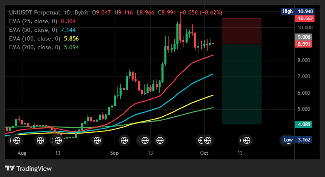This screenshot has width=325, height=177.
Task: Click the 6.000 price axis tick
Action: 304,93
